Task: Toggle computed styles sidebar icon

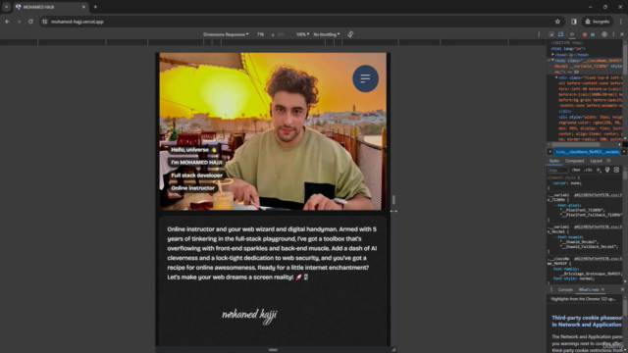Action: point(616,170)
